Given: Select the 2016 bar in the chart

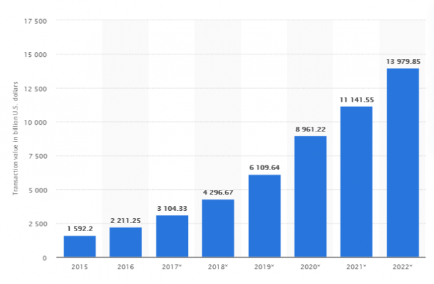Looking at the screenshot, I should click(125, 242).
